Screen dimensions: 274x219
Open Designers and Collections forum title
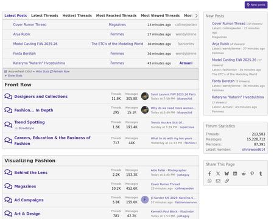tap(41, 97)
